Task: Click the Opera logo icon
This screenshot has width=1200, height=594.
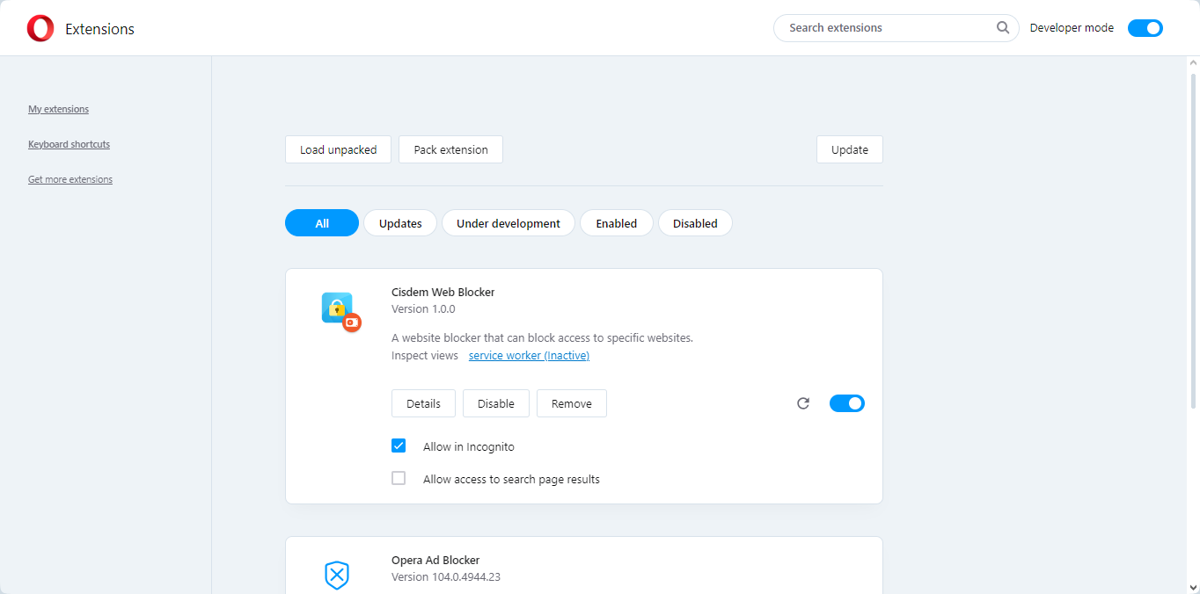Action: point(40,29)
